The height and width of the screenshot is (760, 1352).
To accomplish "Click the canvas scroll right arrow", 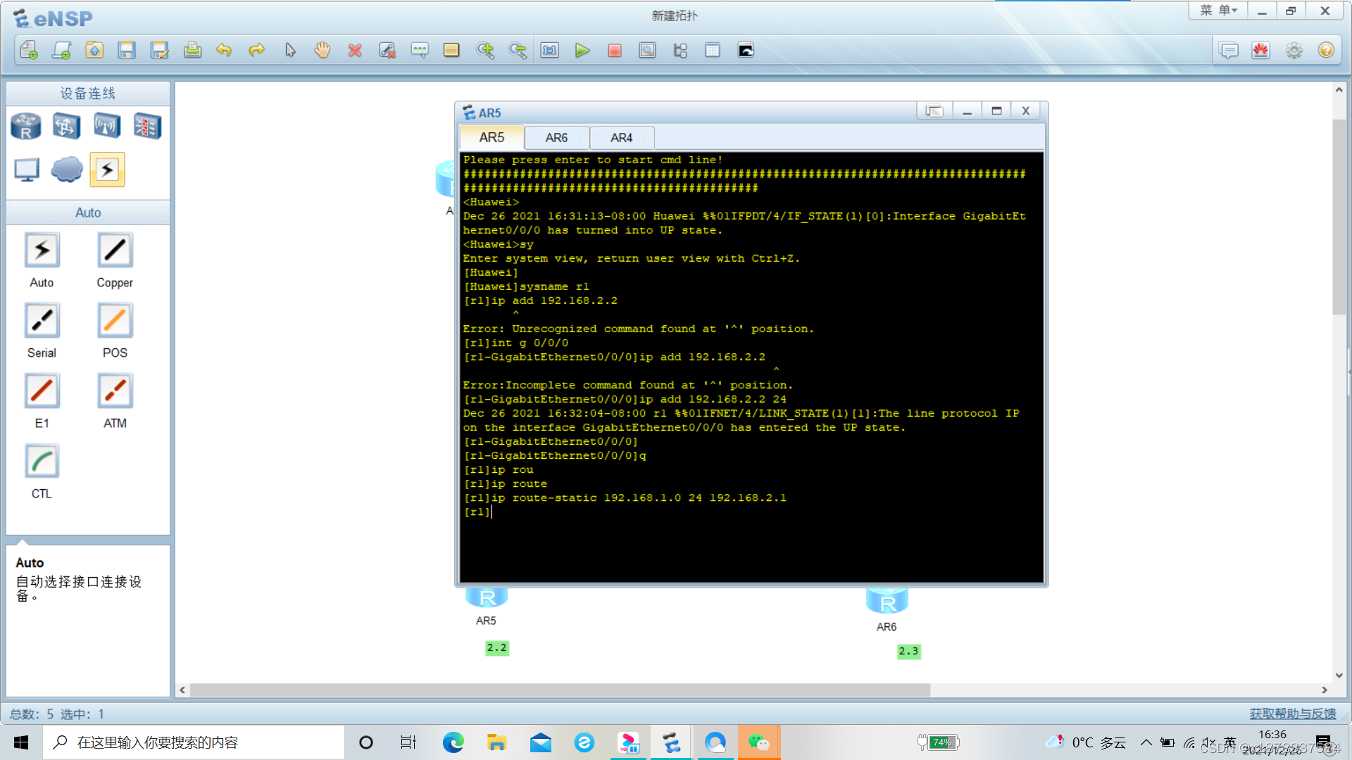I will pos(1325,690).
